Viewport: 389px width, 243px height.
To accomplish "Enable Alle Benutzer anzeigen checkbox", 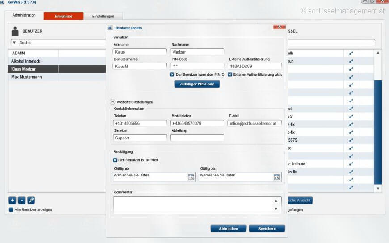I will click(x=11, y=209).
